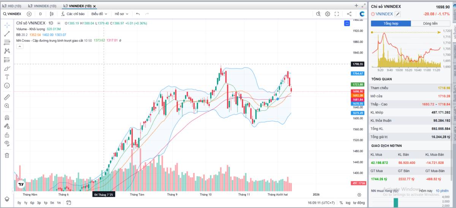Viewport: 456px width, 208px height.
Task: Collapse the indicator legend chevron
Action: pos(20,46)
